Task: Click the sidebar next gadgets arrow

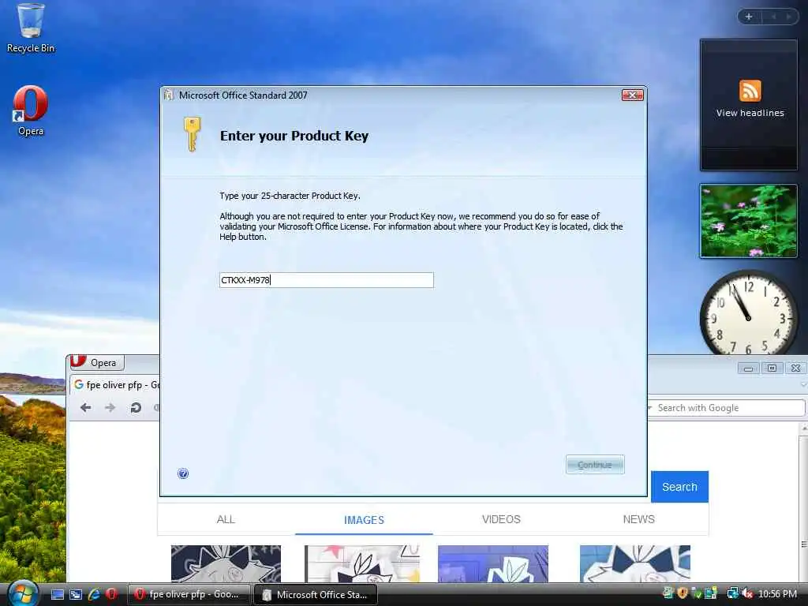Action: tap(789, 17)
